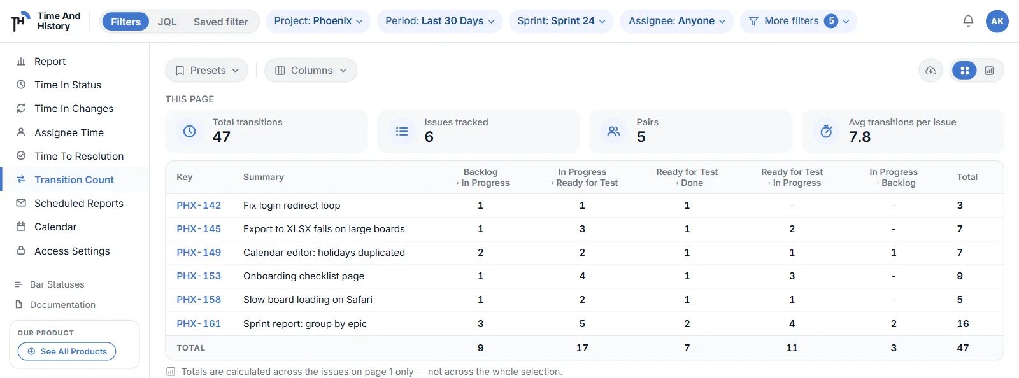Click In Progress → Ready for Test header

coord(582,178)
